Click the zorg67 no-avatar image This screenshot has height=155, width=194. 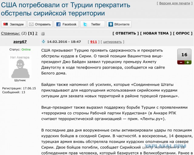(x=20, y=67)
